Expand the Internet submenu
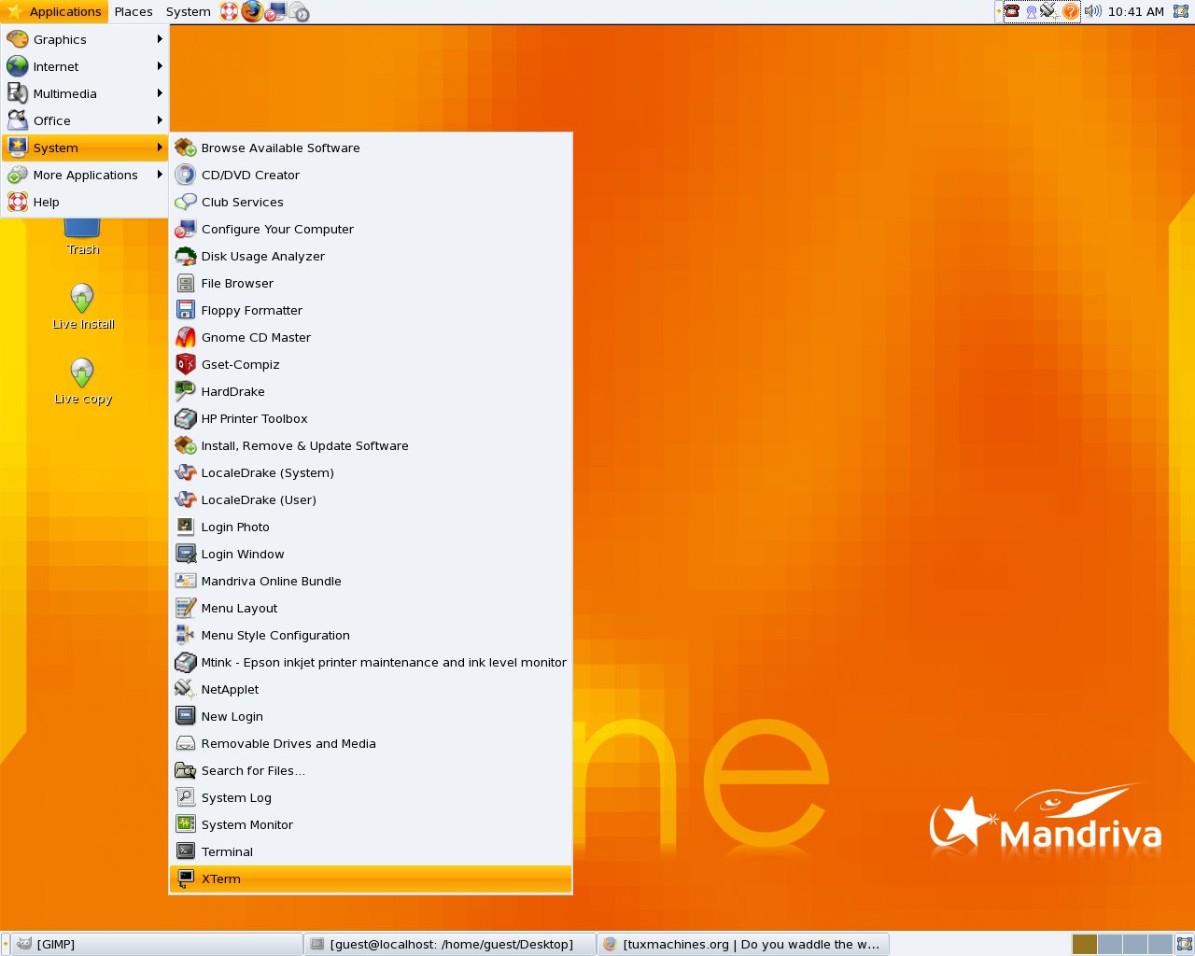 [85, 66]
